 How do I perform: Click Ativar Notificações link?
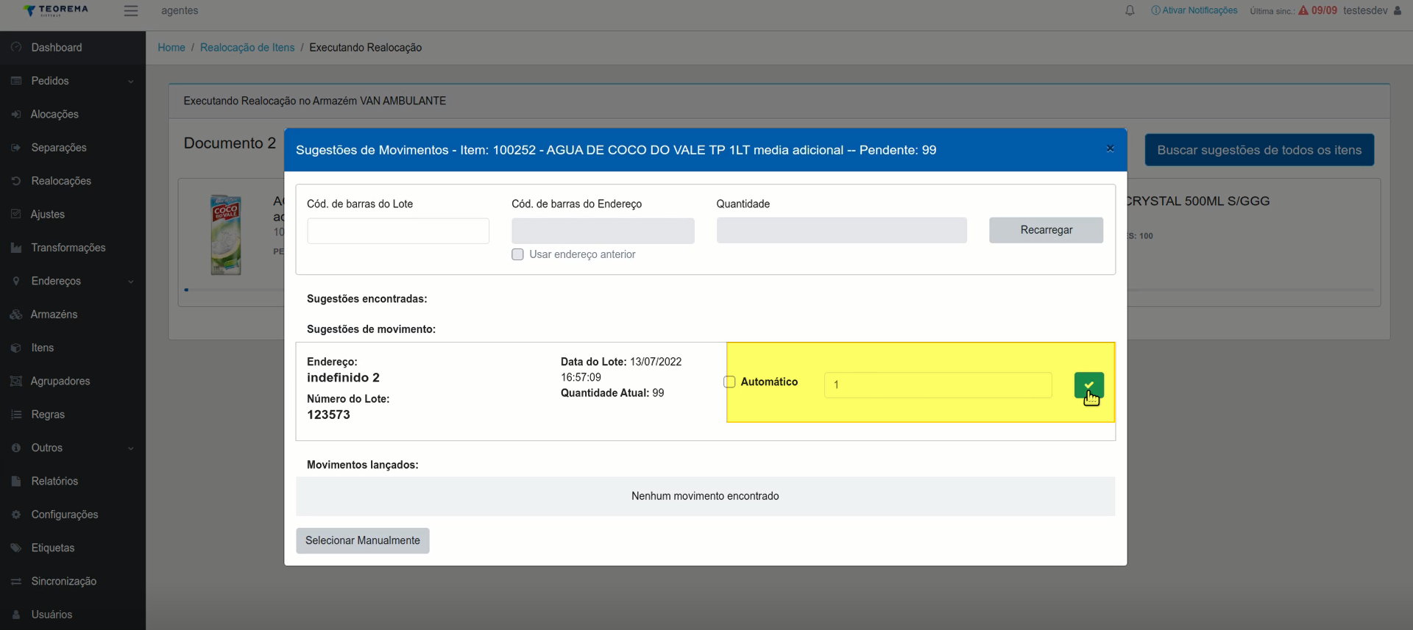click(1194, 10)
